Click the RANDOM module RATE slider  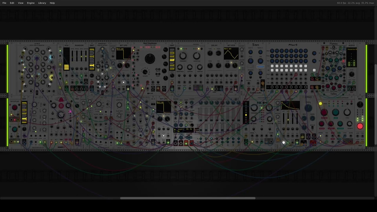pyautogui.click(x=72, y=56)
